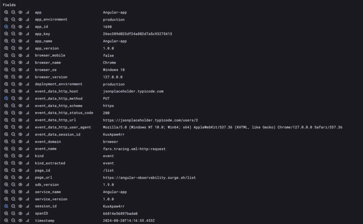The width and height of the screenshot is (363, 224).
Task: Show ad-hoc stats for service_name field
Action: click(27, 192)
